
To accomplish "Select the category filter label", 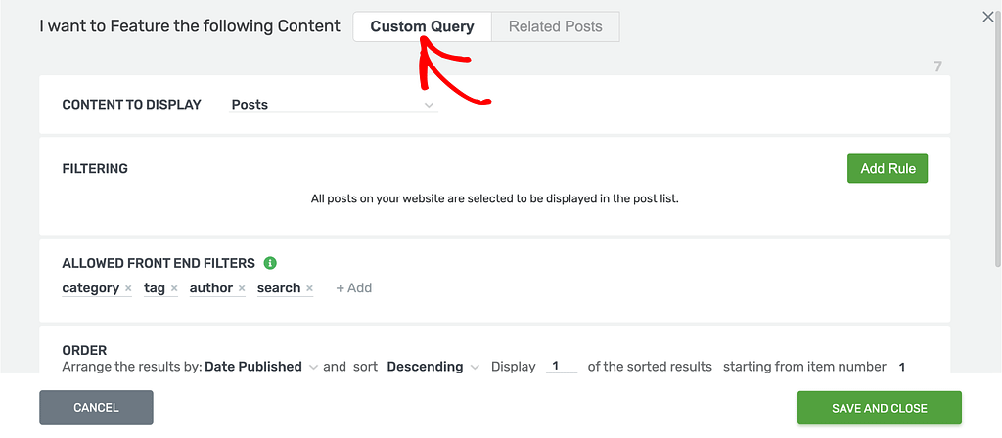I will click(x=91, y=288).
